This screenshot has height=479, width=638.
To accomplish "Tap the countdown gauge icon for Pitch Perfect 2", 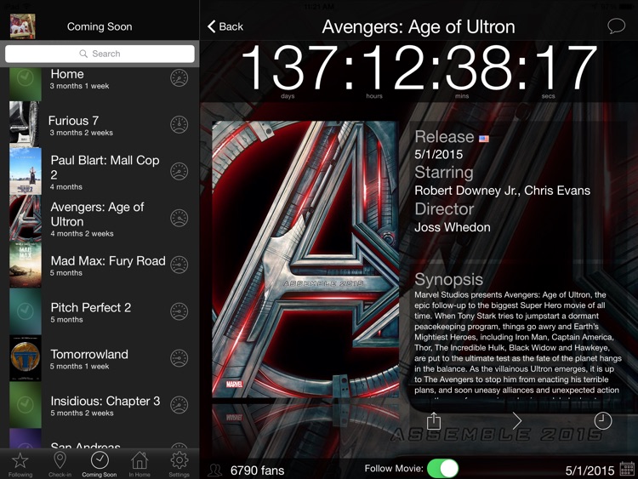I will click(x=179, y=311).
